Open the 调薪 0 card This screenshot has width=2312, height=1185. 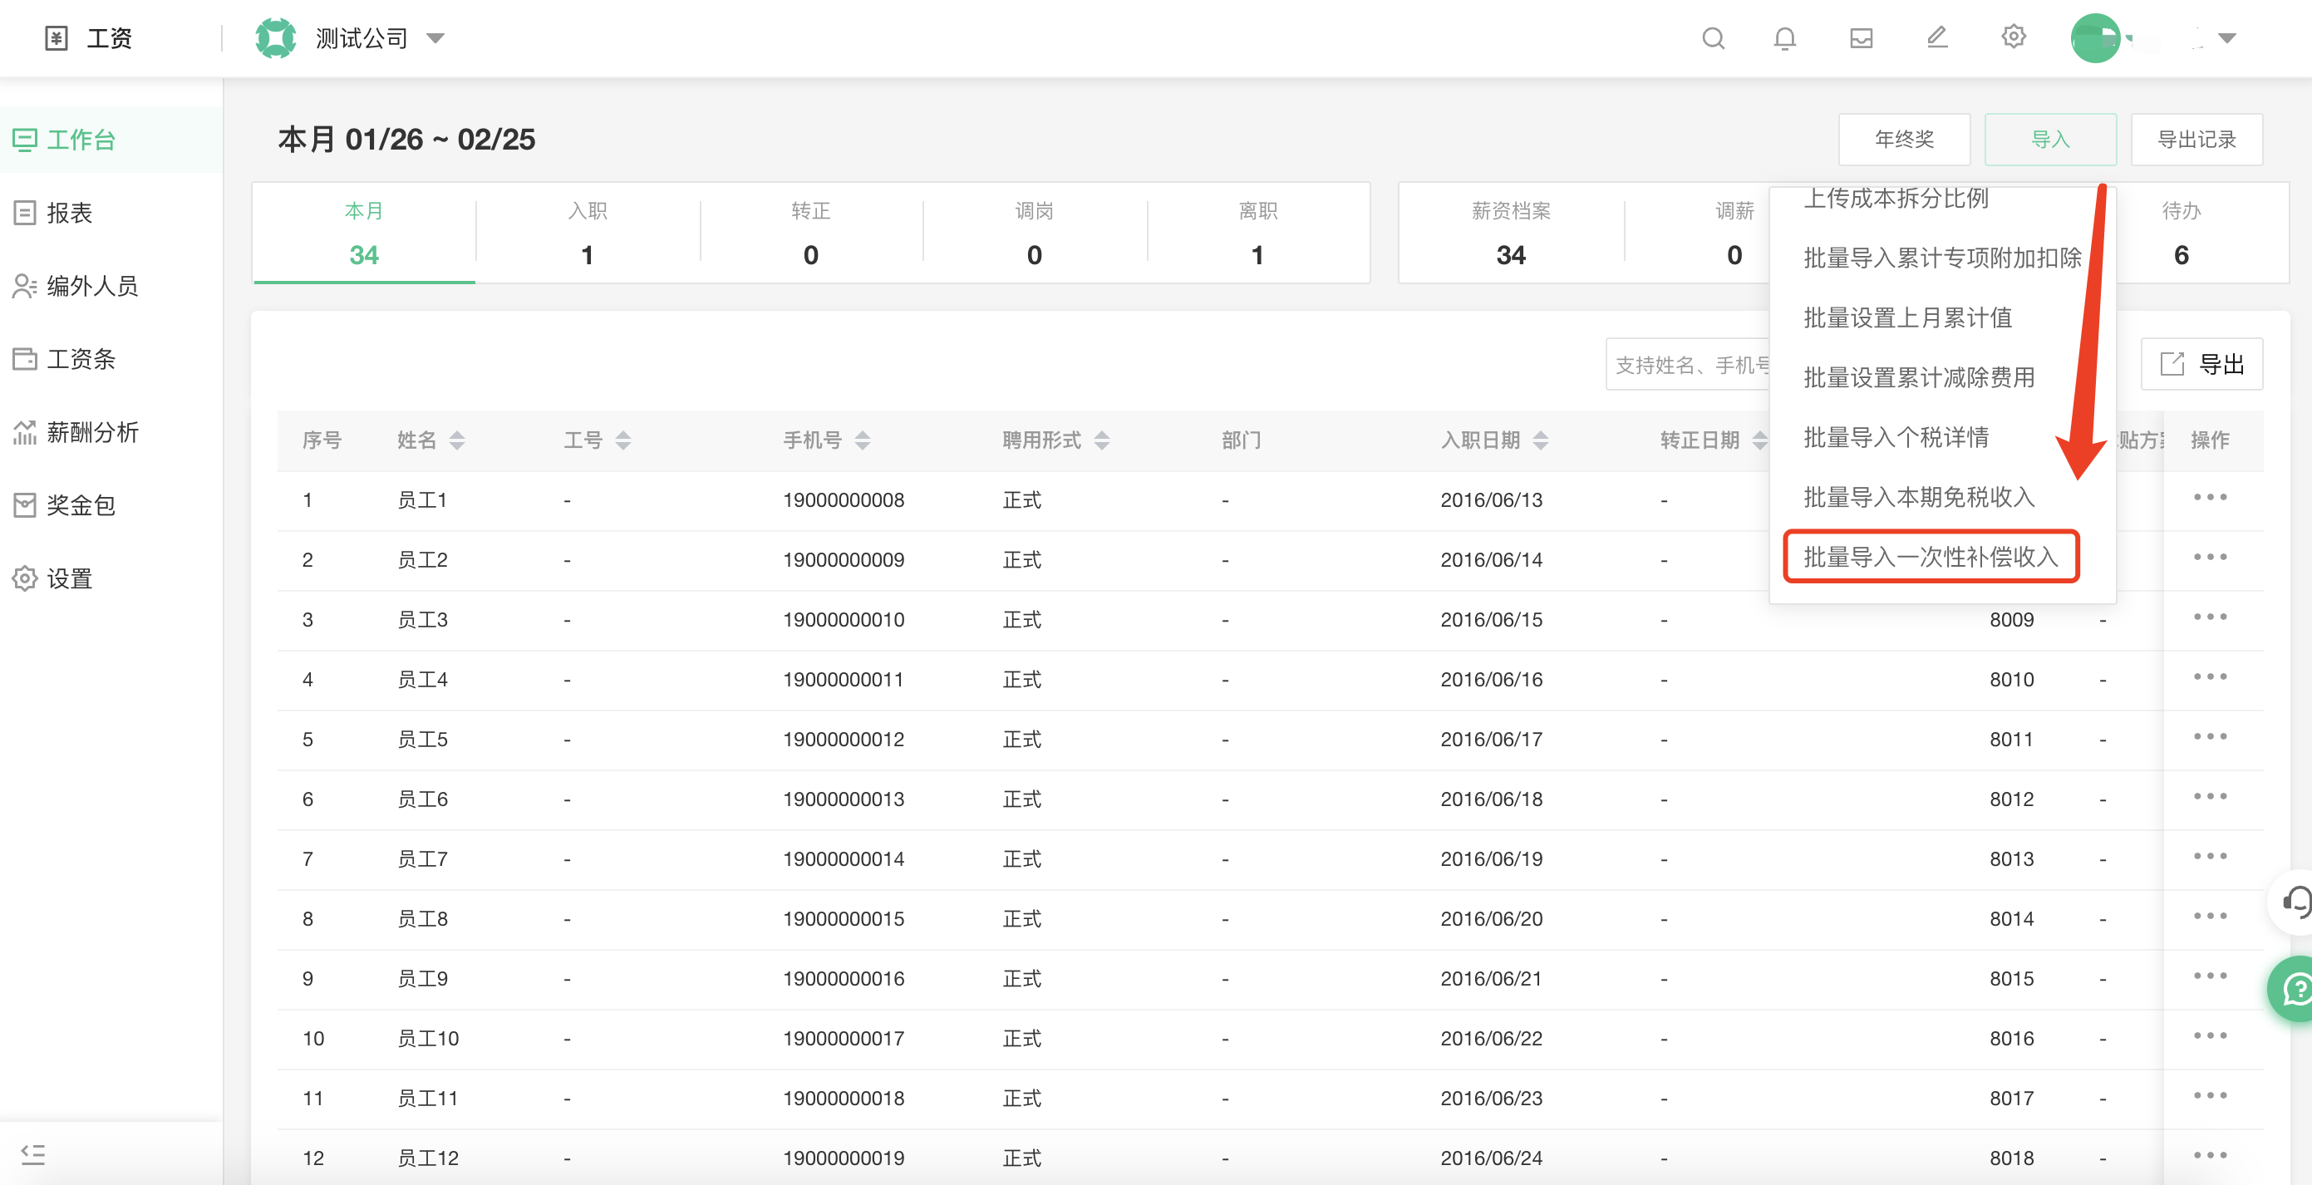1734,234
